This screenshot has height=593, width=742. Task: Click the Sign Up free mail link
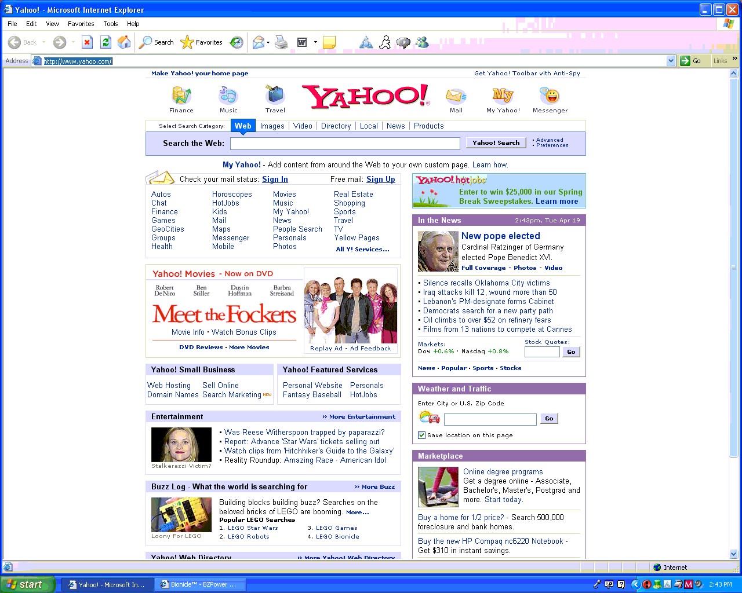[x=381, y=180]
